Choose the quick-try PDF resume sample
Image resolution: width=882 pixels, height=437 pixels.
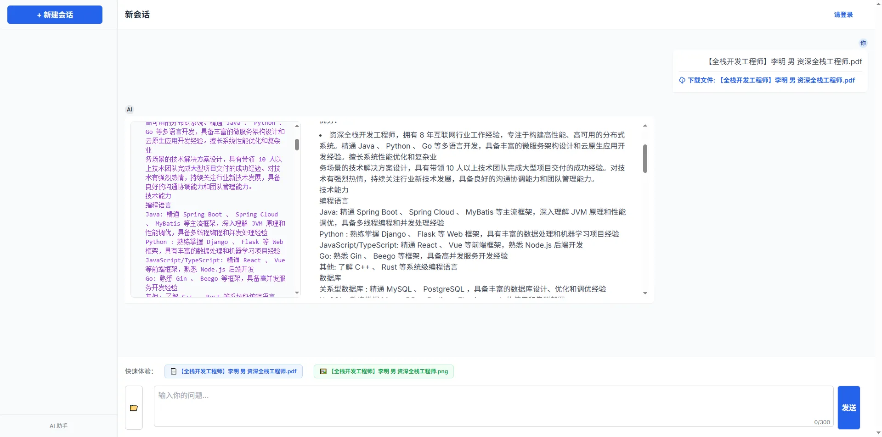tap(233, 371)
